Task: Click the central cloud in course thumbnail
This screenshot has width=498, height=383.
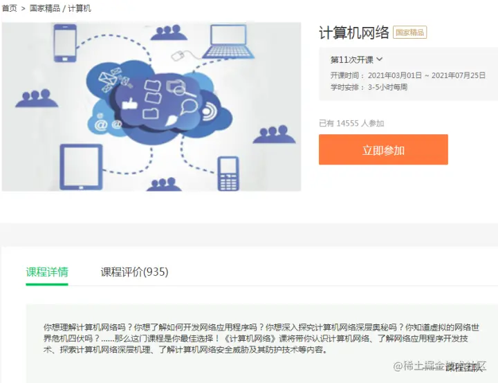Action: (x=158, y=103)
